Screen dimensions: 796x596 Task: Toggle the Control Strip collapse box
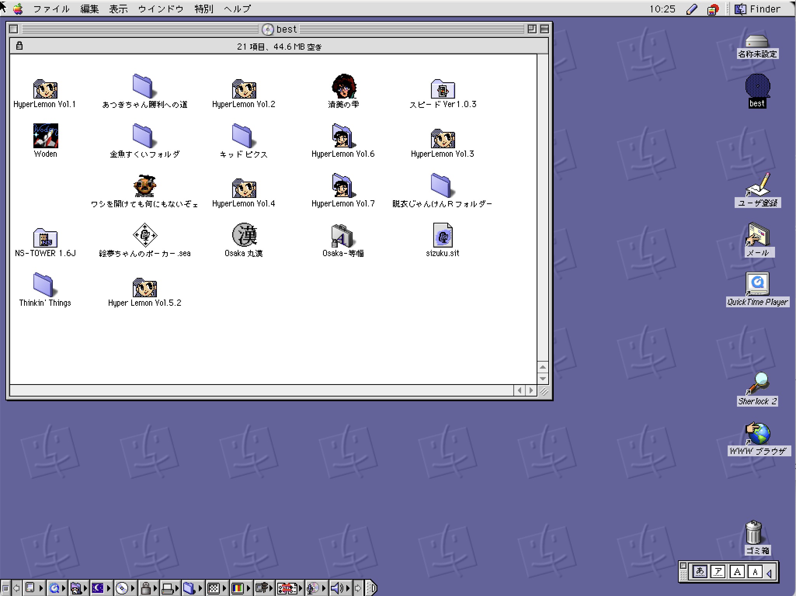coord(5,588)
